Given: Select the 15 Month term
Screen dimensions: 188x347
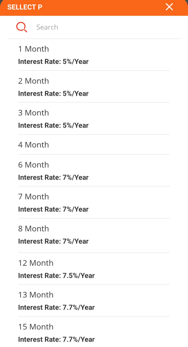Looking at the screenshot, I should (94, 332).
